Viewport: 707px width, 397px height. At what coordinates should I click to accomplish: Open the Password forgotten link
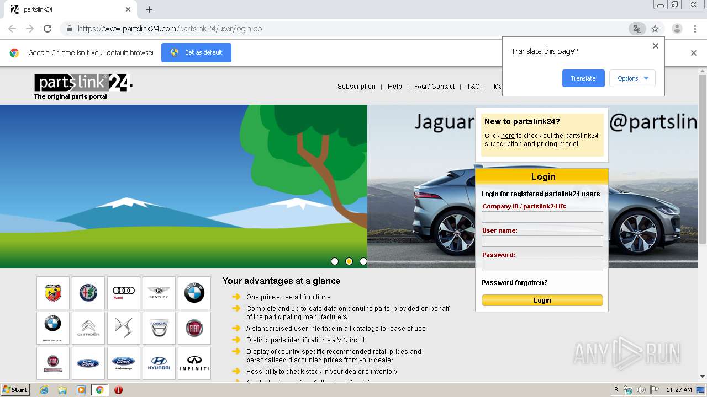[x=514, y=283]
